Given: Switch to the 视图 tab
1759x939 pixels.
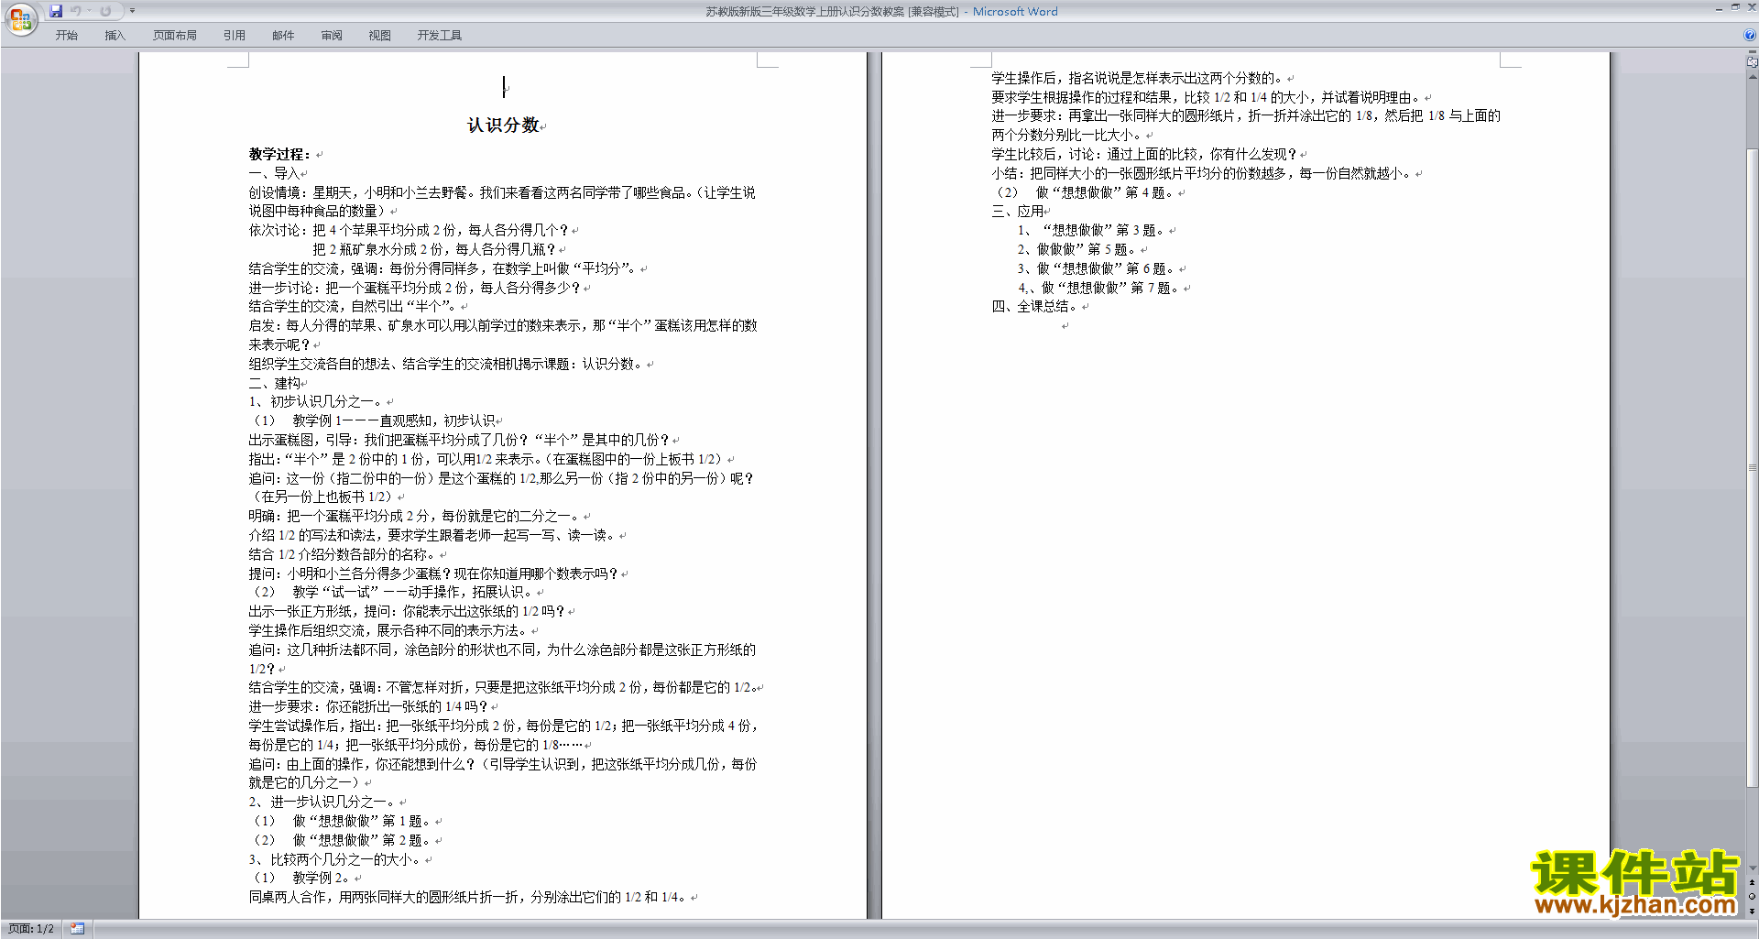Looking at the screenshot, I should pos(380,35).
